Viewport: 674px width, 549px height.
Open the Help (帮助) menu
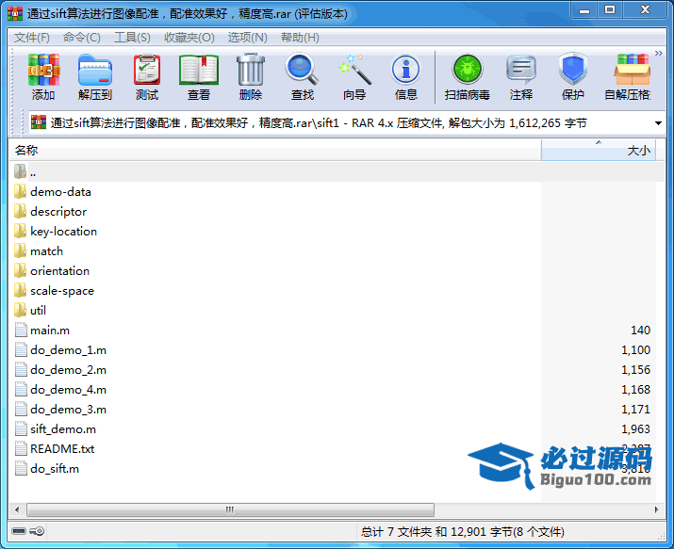point(300,38)
